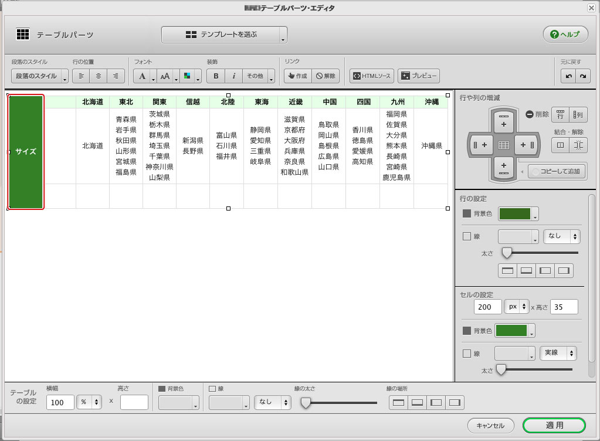The image size is (600, 441).
Task: Undo the last edit
Action: click(569, 76)
